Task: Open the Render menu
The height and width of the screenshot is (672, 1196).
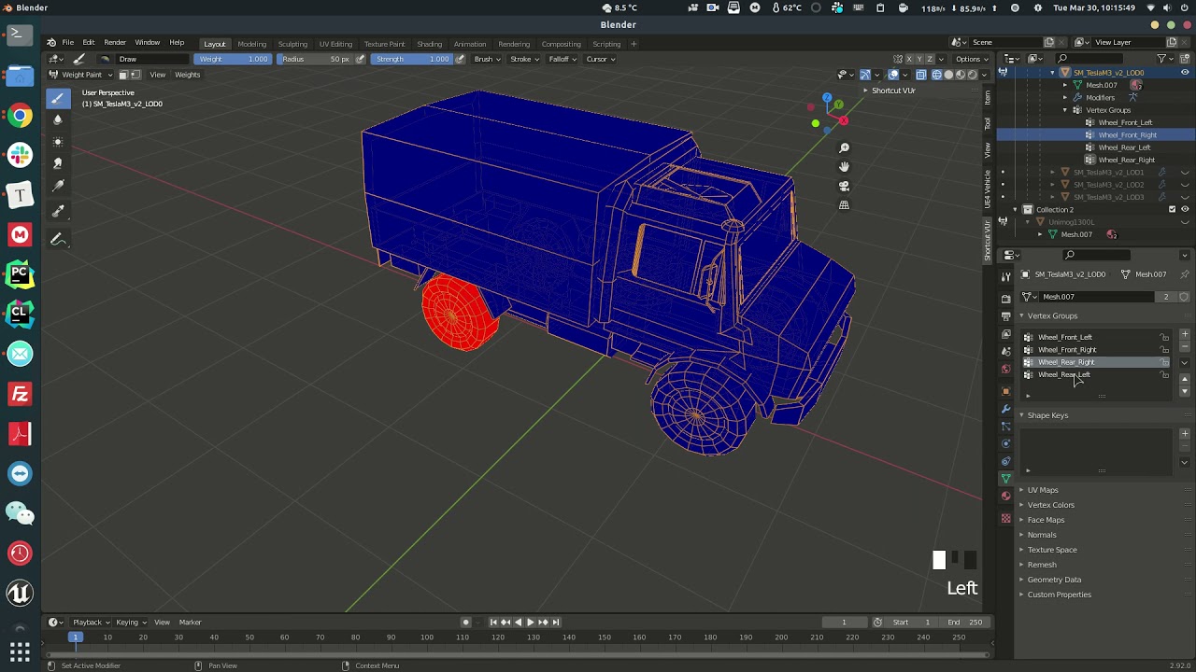Action: tap(115, 43)
